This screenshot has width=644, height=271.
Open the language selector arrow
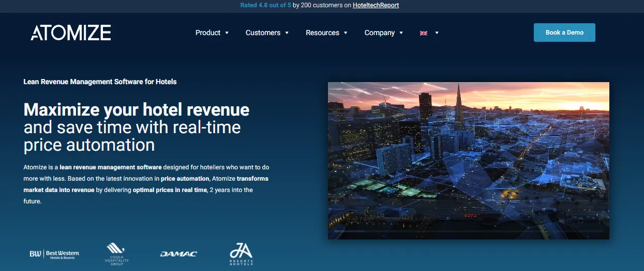coord(437,33)
